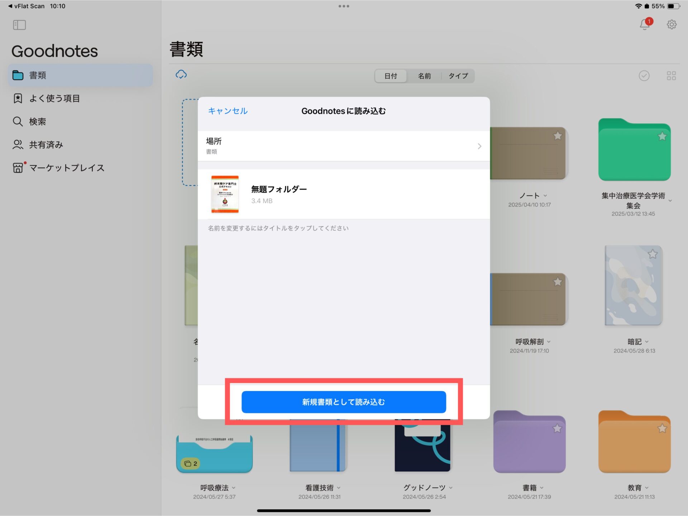
Task: Open the 呼吸解剖 notebook cover
Action: click(528, 300)
